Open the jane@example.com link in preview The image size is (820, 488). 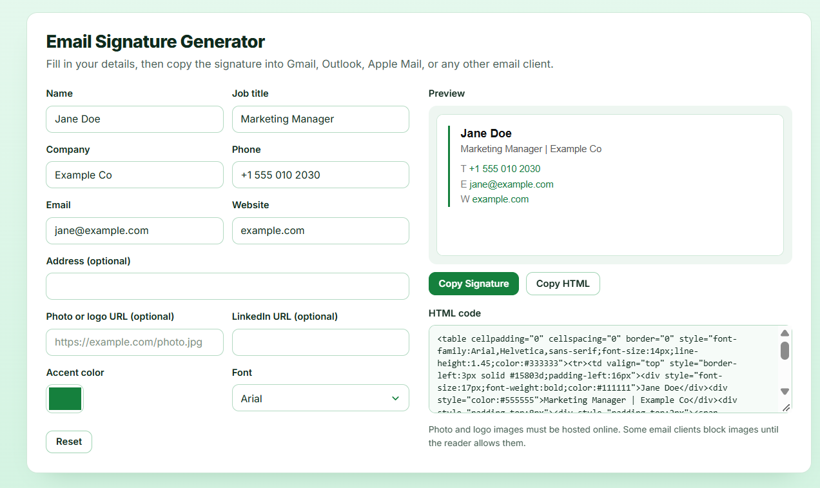[511, 184]
